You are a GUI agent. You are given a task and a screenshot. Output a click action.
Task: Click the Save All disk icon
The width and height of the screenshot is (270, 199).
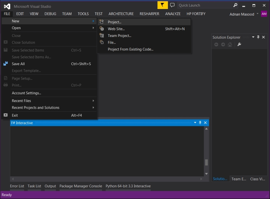click(x=5, y=64)
